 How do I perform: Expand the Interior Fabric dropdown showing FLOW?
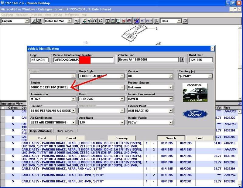click(171, 123)
